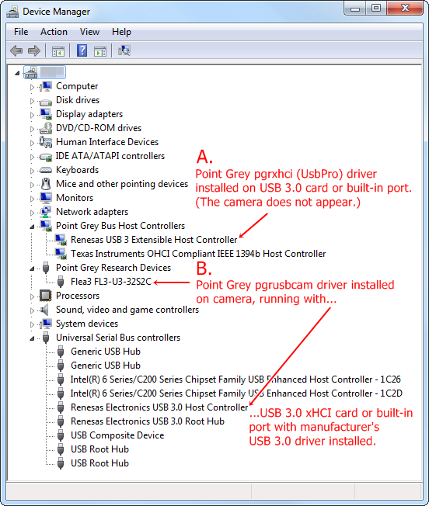Viewport: 429px width, 506px height.
Task: Click the Display adapters category icon
Action: click(x=46, y=114)
